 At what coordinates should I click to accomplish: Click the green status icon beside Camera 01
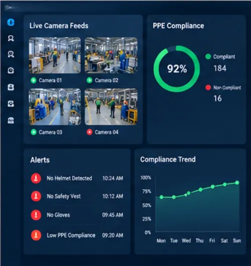coord(34,80)
